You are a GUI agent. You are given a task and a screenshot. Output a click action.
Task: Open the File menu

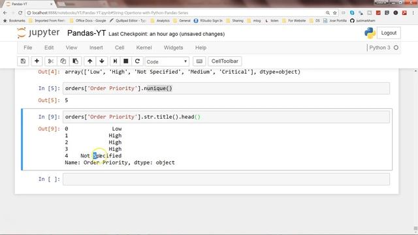(x=27, y=48)
